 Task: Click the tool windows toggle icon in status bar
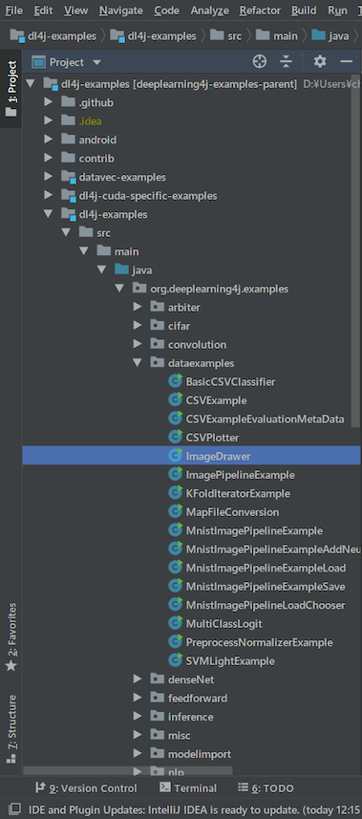coord(14,808)
